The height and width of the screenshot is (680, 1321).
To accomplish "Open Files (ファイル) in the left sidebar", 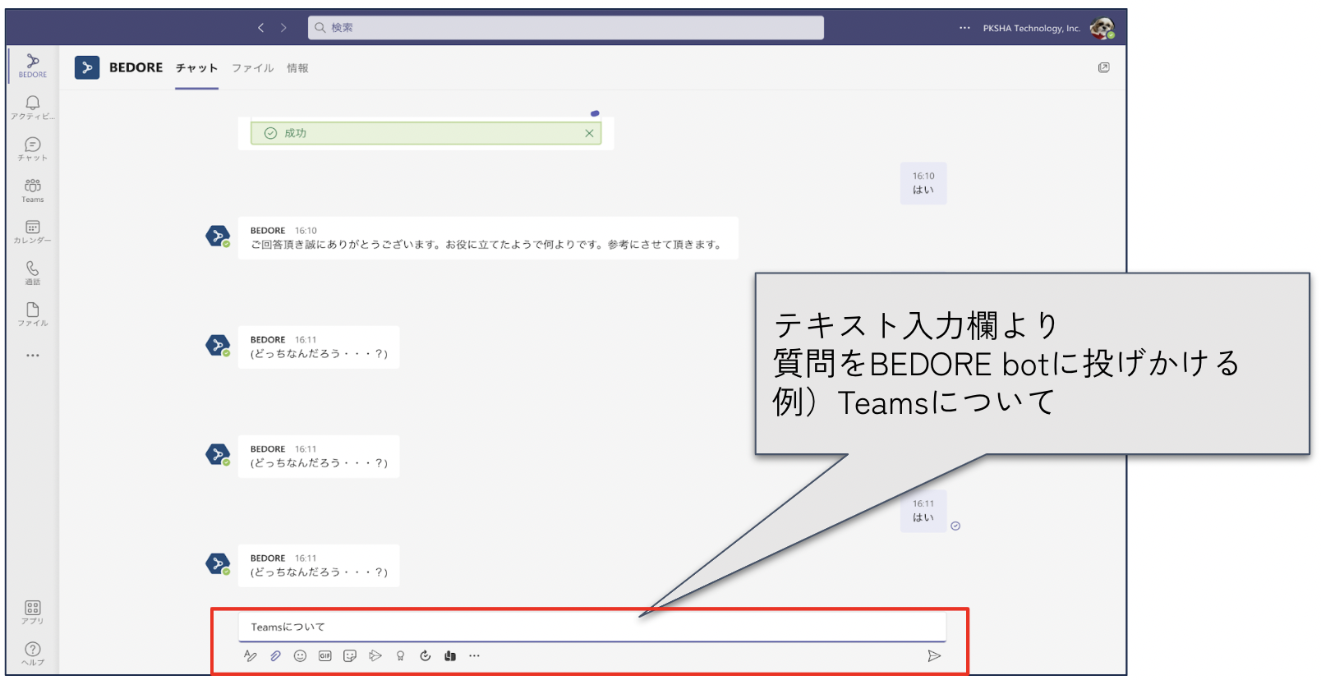I will click(x=33, y=314).
